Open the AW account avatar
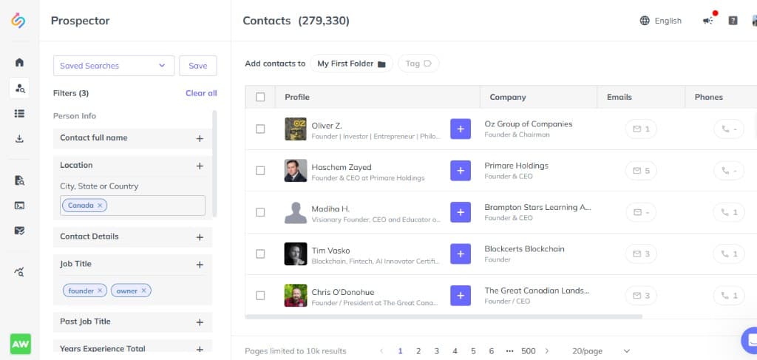 tap(20, 344)
